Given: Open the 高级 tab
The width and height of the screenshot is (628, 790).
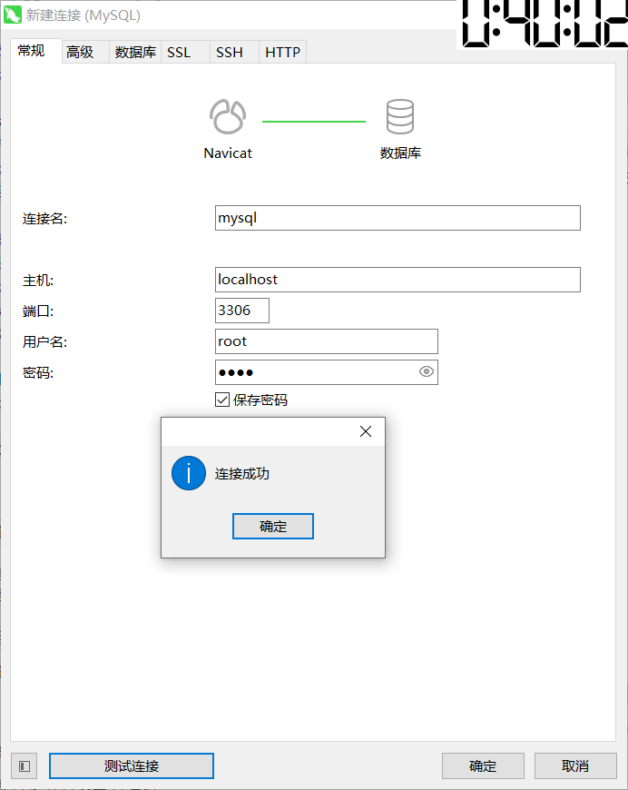Looking at the screenshot, I should (84, 52).
